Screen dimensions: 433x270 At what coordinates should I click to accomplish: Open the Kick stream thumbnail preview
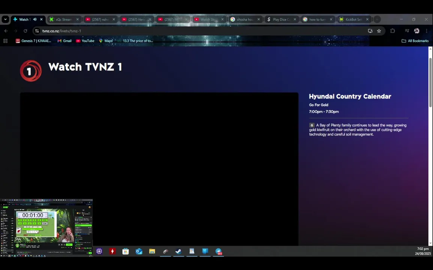(47, 228)
